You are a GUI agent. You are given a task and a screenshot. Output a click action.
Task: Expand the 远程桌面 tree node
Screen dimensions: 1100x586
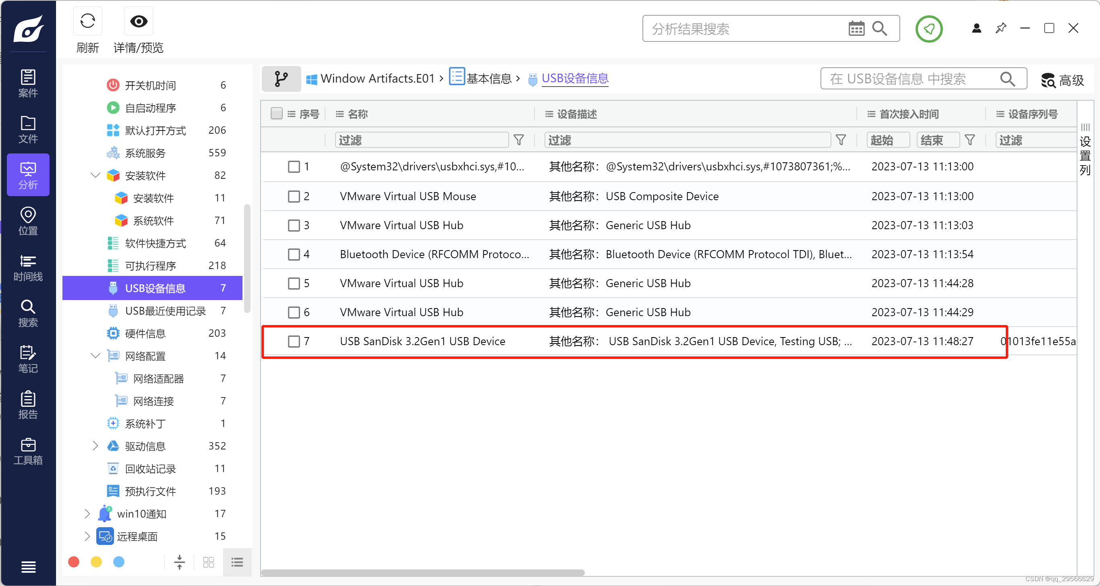click(87, 536)
